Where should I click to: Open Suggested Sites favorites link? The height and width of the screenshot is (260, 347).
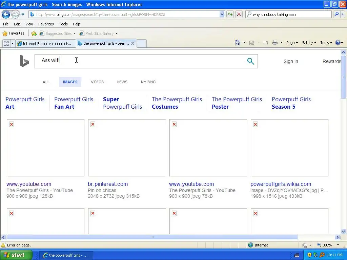pyautogui.click(x=57, y=34)
